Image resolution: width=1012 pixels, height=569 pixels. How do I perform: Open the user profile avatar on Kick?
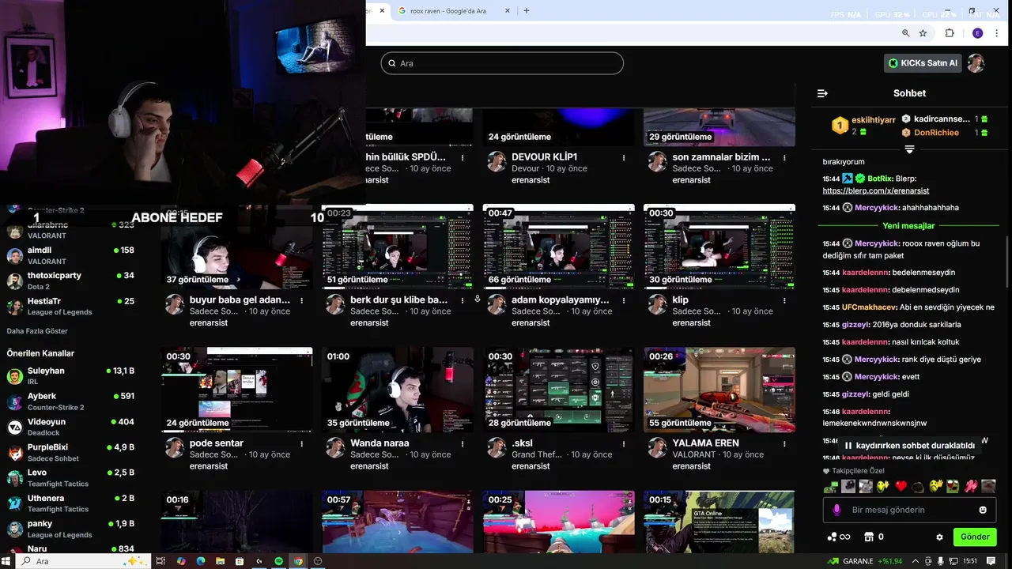click(976, 63)
